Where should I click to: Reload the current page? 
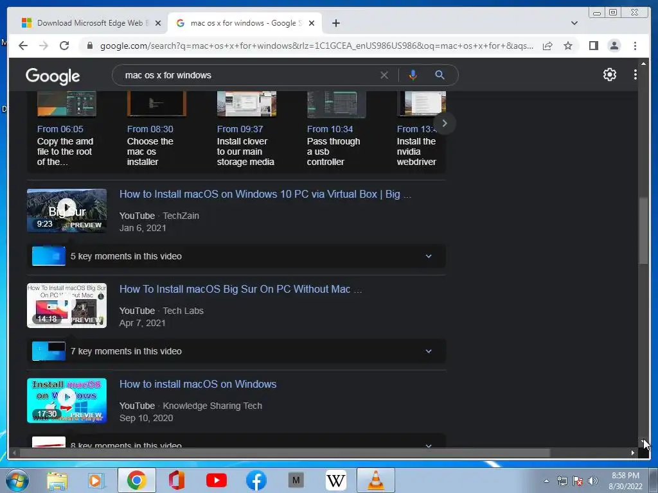[x=64, y=46]
